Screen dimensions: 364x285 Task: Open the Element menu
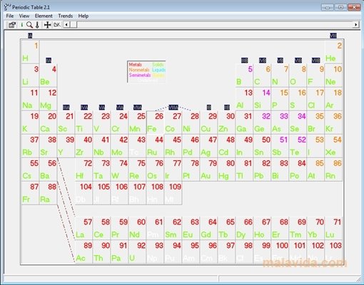pos(44,16)
